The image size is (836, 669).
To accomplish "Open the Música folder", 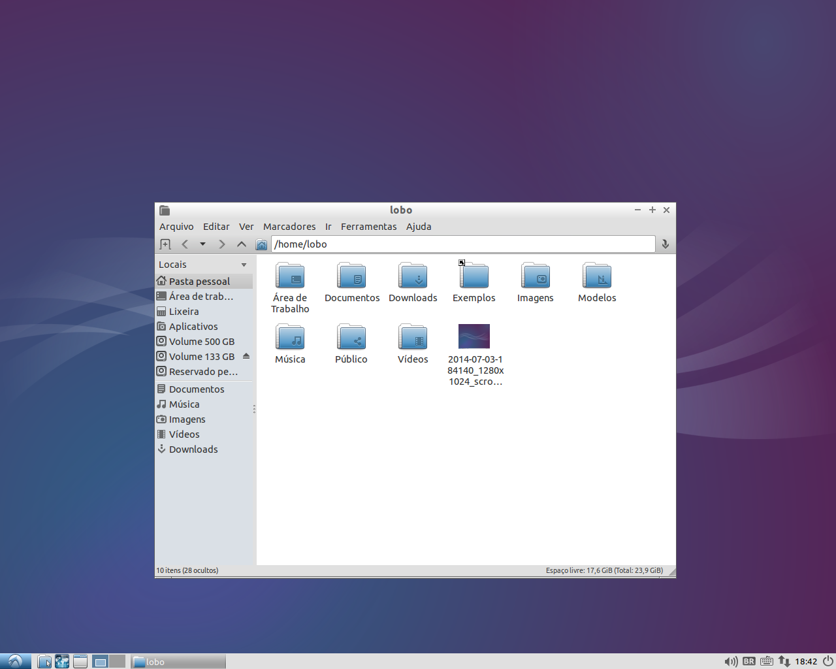I will pyautogui.click(x=290, y=337).
